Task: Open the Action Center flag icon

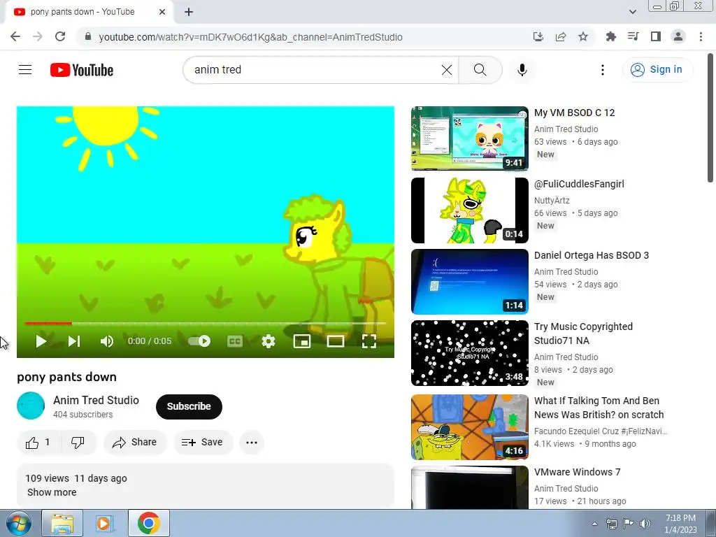Action: tap(629, 524)
